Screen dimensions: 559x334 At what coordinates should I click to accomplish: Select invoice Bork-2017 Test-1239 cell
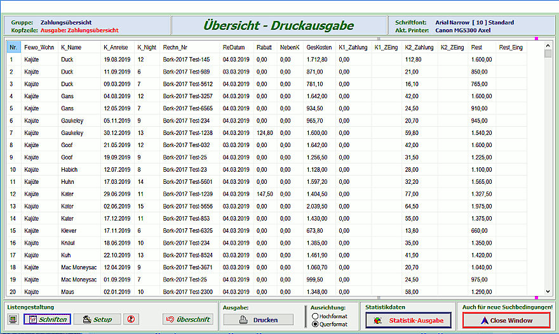pos(187,194)
